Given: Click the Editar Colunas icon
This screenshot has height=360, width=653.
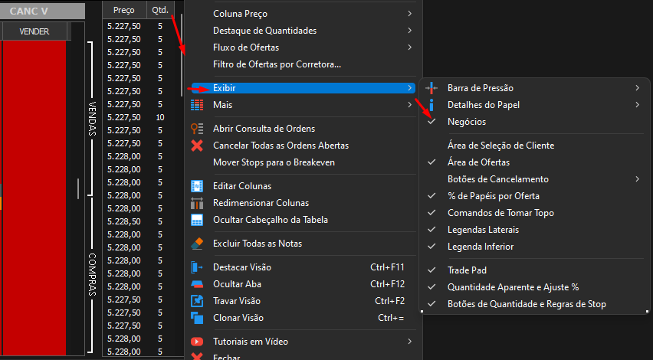Looking at the screenshot, I should tap(197, 186).
